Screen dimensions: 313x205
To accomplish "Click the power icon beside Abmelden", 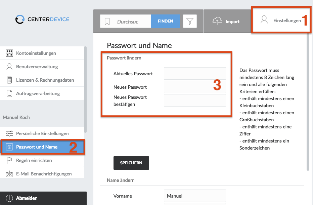I will [9, 198].
